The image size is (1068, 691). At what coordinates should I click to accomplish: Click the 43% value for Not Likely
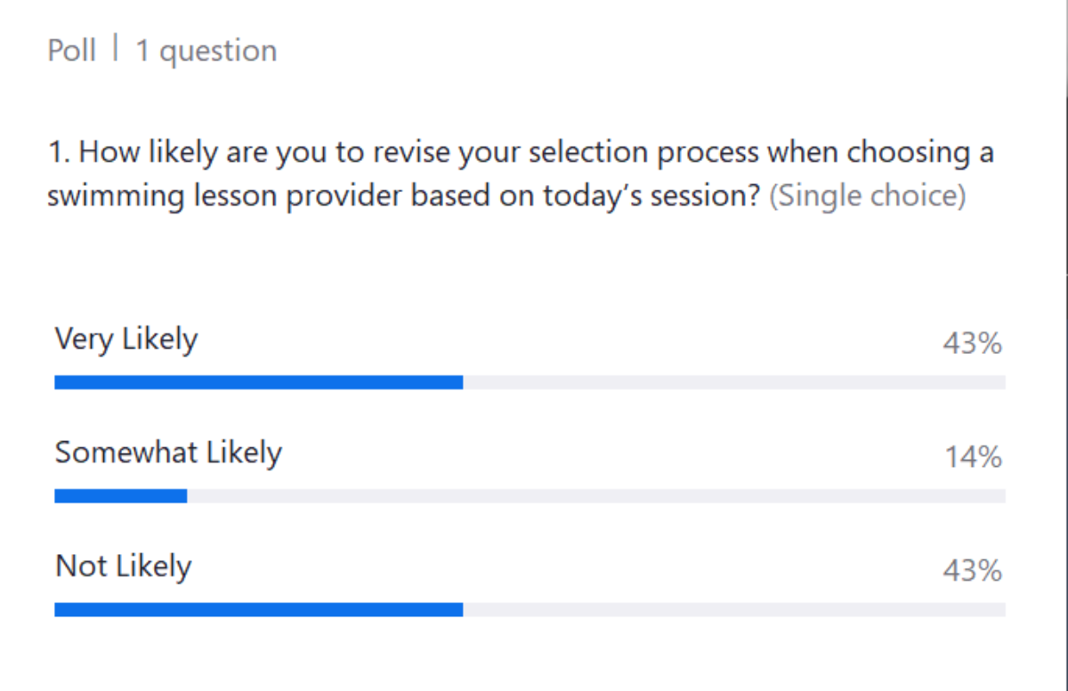[x=973, y=570]
